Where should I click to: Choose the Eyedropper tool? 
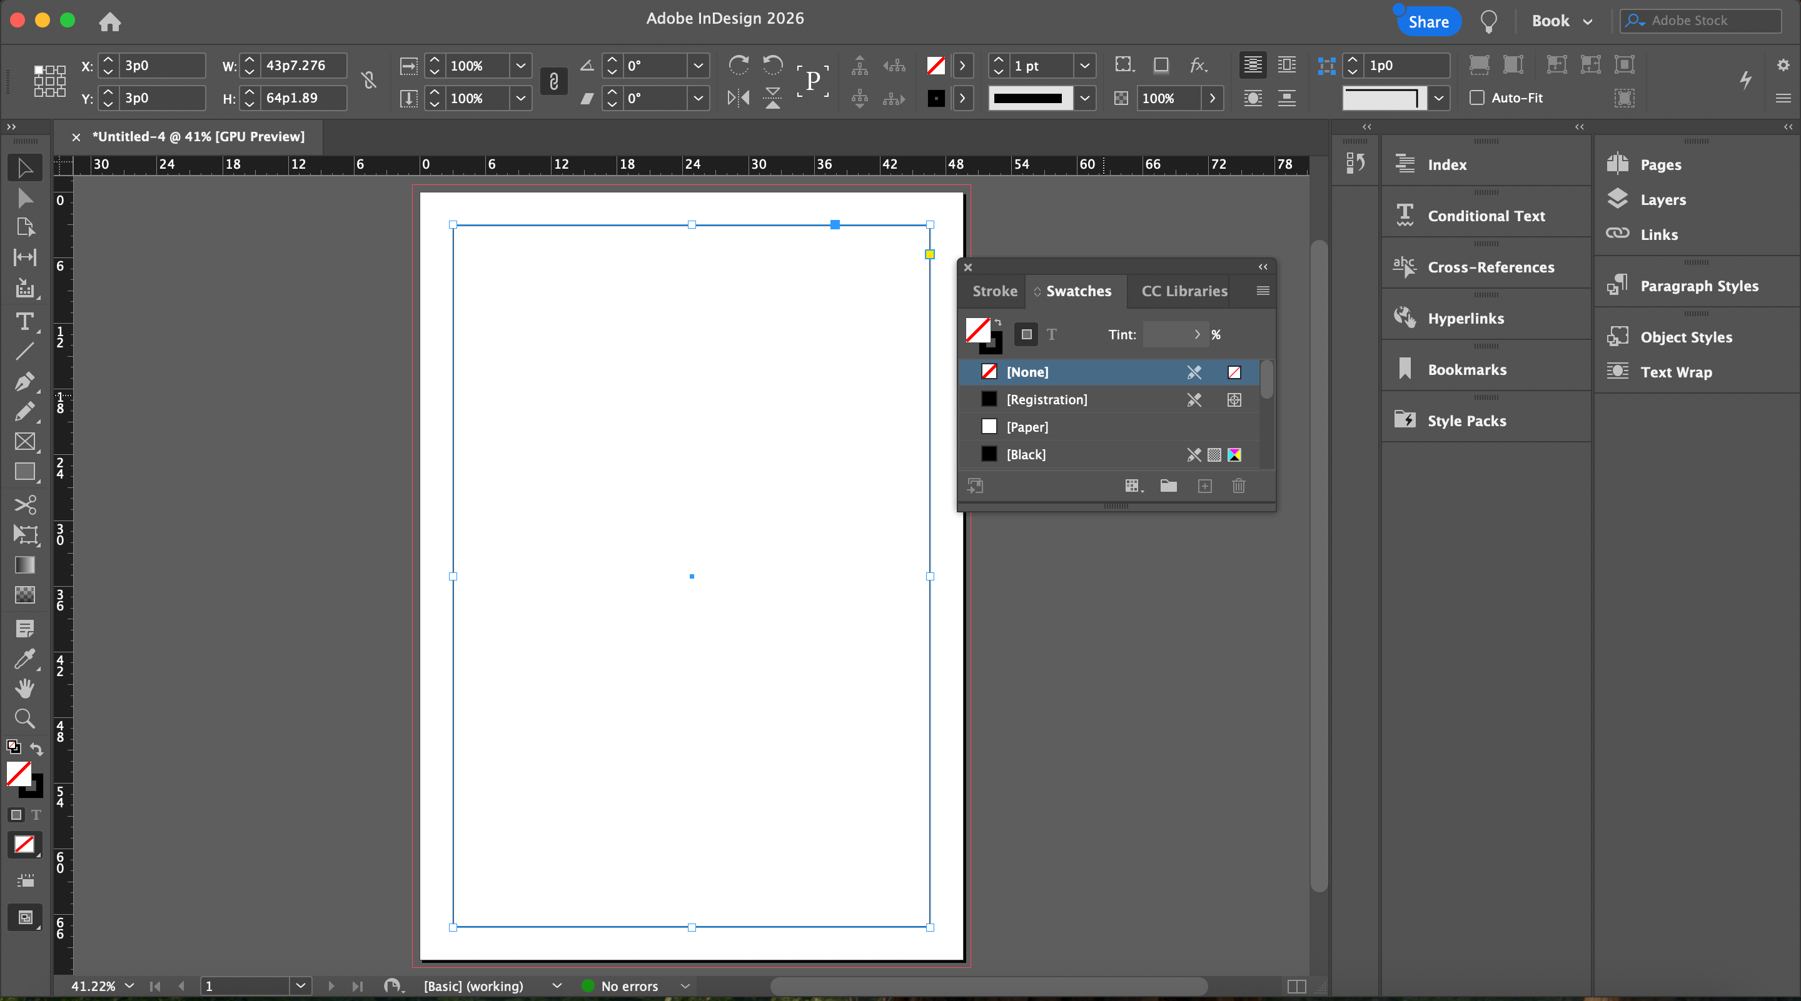coord(24,658)
